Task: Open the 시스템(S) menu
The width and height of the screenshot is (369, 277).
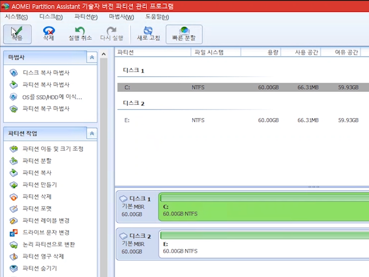Action: coord(16,17)
